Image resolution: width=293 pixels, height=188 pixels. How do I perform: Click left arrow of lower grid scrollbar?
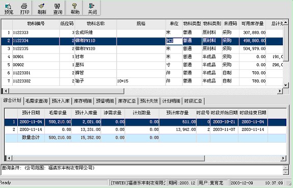pos(9,158)
